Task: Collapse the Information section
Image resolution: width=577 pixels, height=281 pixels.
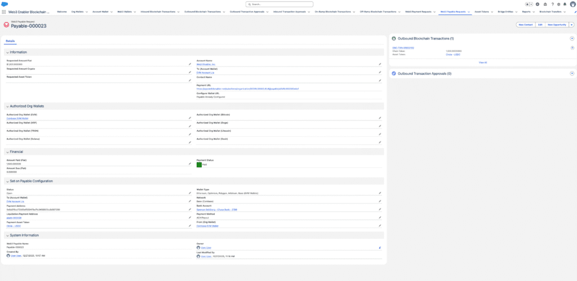Action: (7, 52)
